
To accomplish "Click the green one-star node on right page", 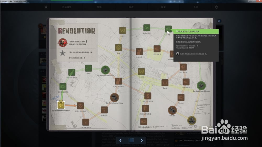I will tap(201, 86).
